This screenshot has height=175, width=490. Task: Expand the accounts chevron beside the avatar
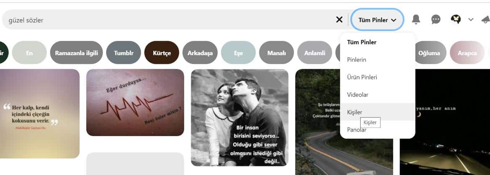click(x=471, y=20)
